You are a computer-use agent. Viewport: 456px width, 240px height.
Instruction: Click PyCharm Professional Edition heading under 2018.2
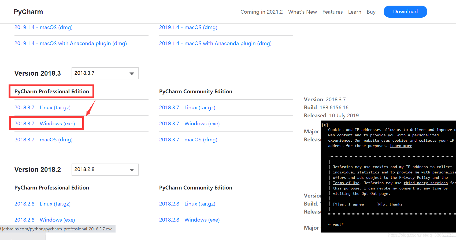(x=52, y=188)
